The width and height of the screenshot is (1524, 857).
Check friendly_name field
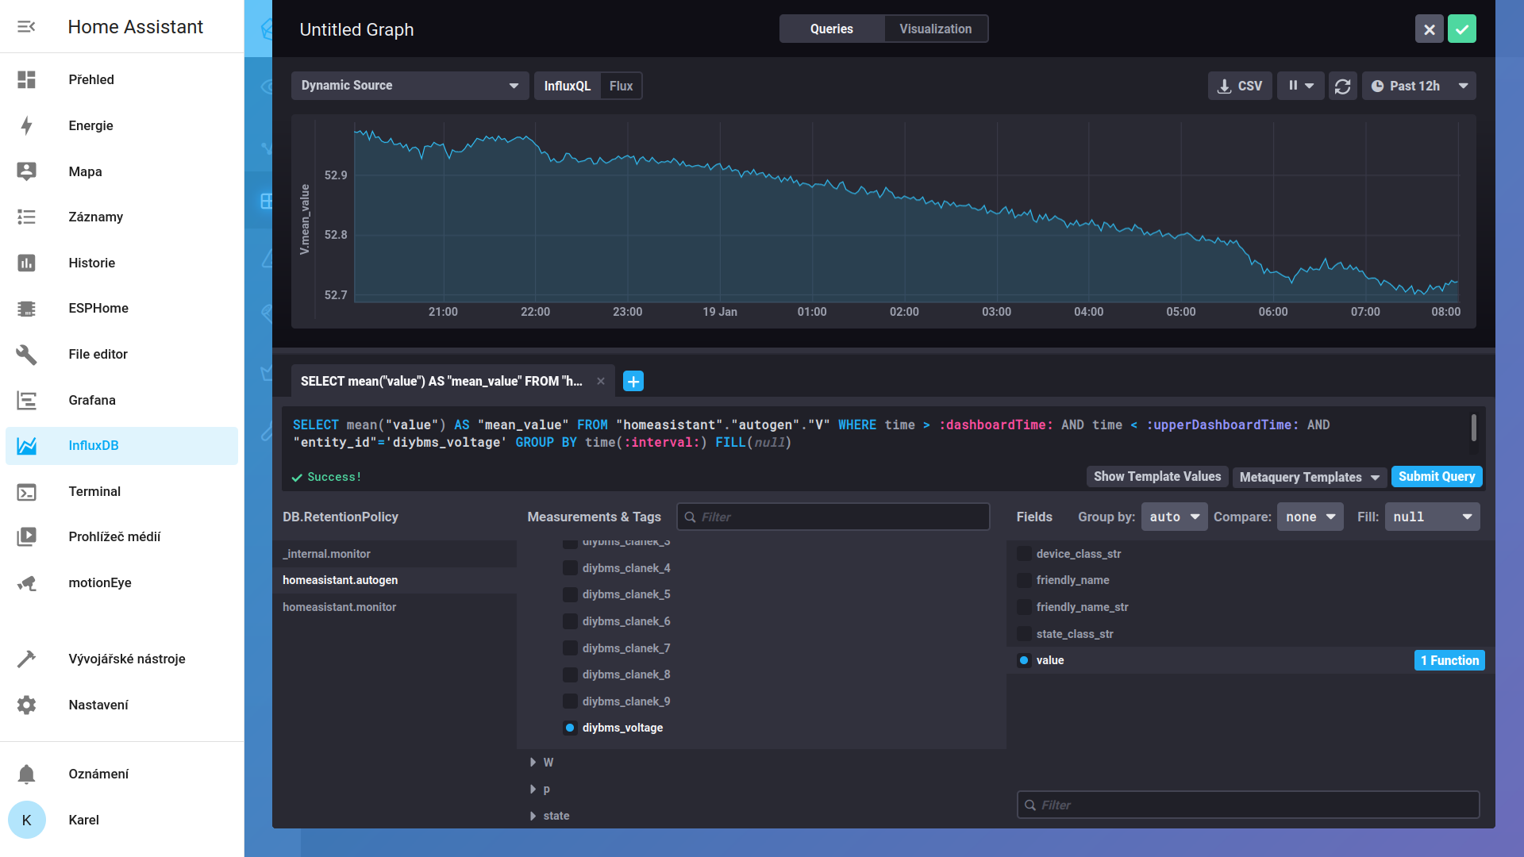point(1024,580)
